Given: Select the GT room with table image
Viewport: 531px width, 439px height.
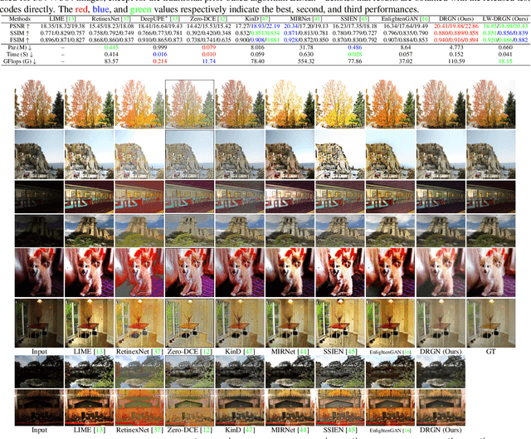Looking at the screenshot, I should (x=491, y=323).
